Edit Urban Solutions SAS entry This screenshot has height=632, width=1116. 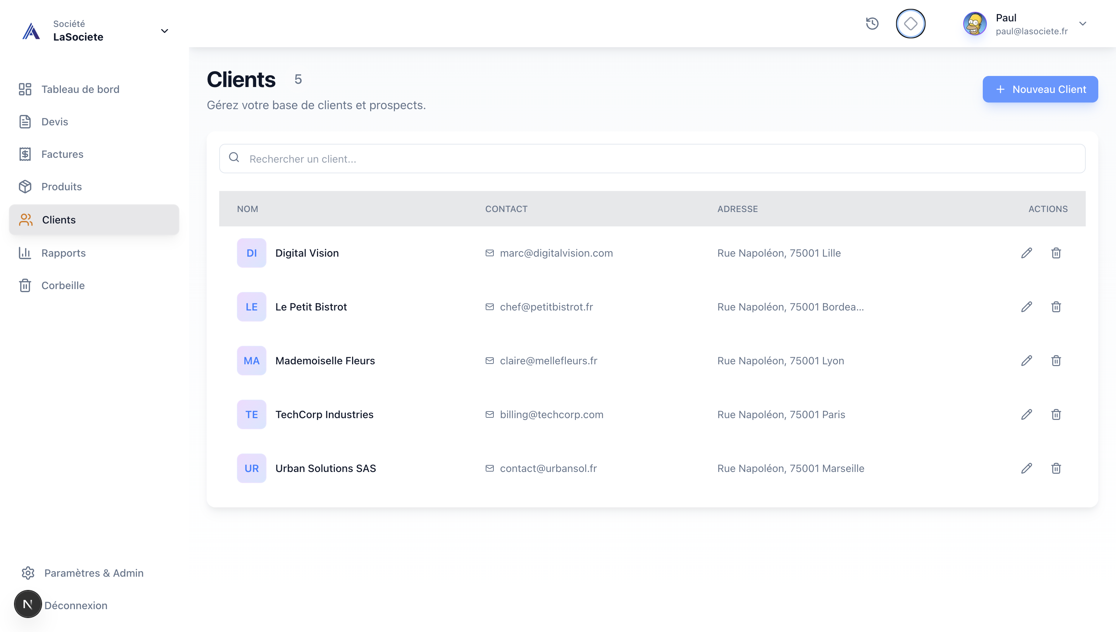(x=1027, y=468)
